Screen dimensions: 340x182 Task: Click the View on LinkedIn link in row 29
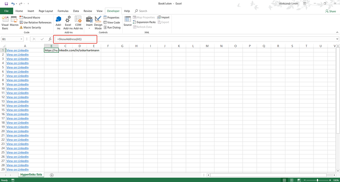tap(18, 169)
